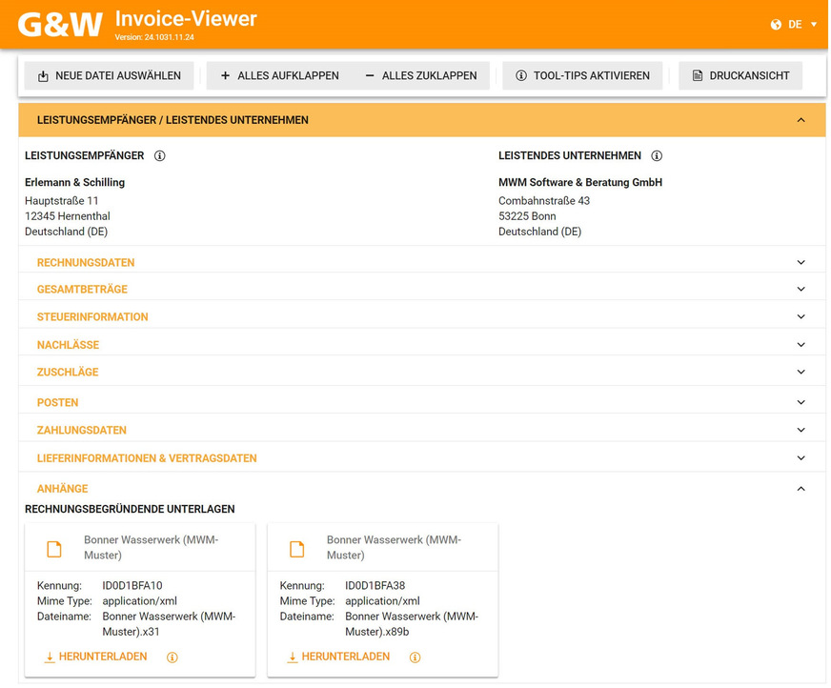Image resolution: width=831 pixels, height=688 pixels.
Task: Enable tooltips via Tool-Tips aktivieren
Action: [581, 75]
